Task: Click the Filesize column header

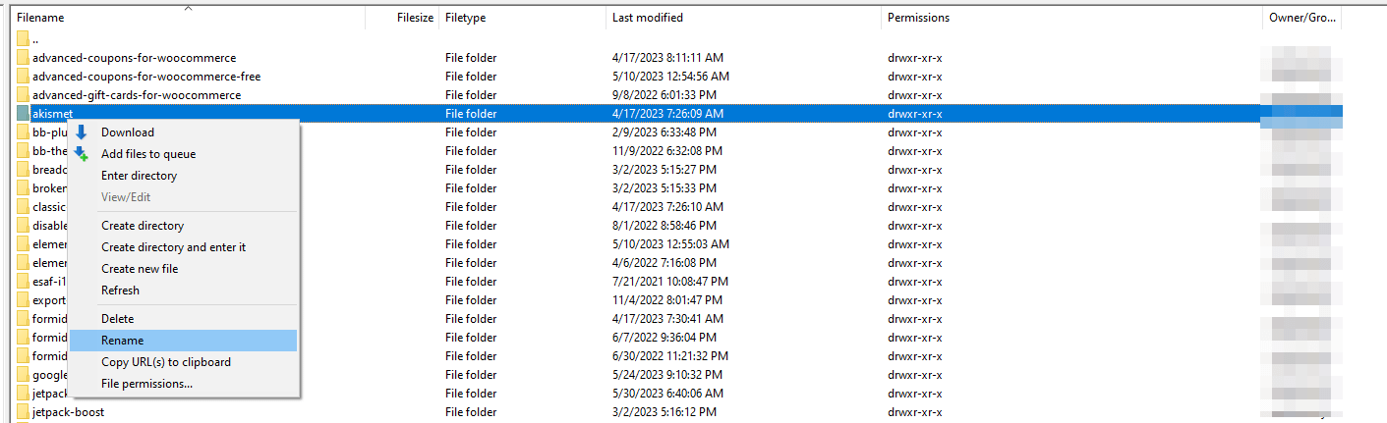Action: (415, 18)
